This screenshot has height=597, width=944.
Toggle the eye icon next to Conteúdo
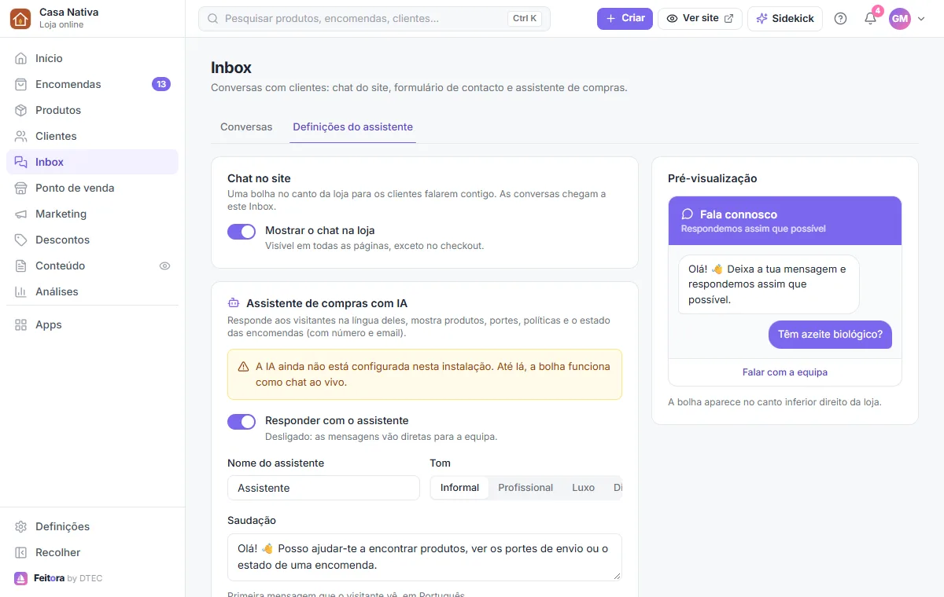(x=164, y=266)
